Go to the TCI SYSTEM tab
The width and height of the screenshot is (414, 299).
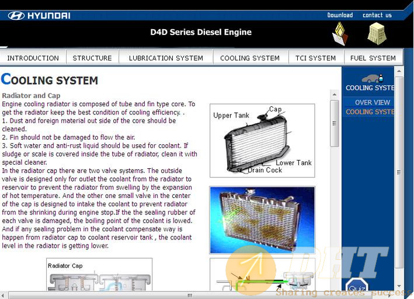316,58
